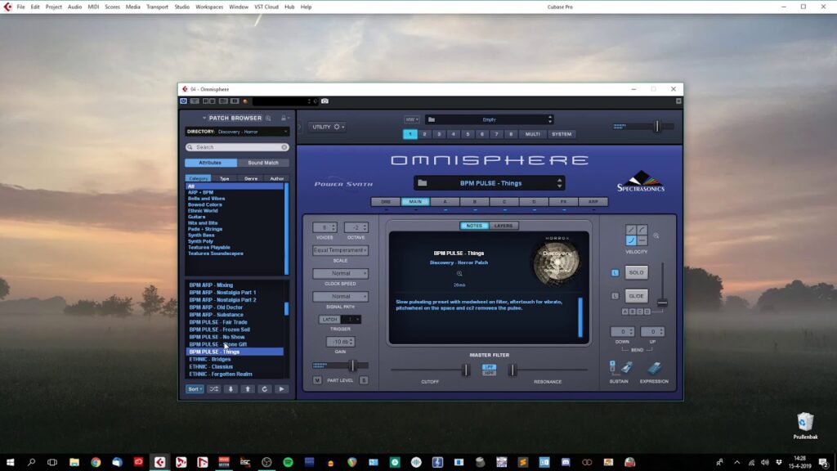837x471 pixels.
Task: Click the SYSTEM button
Action: click(x=561, y=135)
